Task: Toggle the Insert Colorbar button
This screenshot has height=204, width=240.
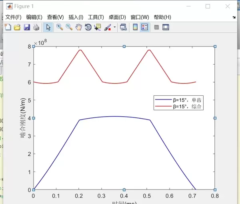Action: 135,27
